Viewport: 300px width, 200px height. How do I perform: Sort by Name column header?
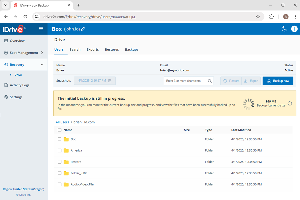tap(68, 130)
